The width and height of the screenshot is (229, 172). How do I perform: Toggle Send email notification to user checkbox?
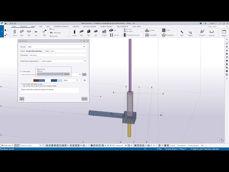[21, 84]
